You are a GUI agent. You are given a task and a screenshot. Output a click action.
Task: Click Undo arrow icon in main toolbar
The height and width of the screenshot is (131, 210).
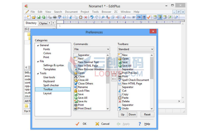92,17
